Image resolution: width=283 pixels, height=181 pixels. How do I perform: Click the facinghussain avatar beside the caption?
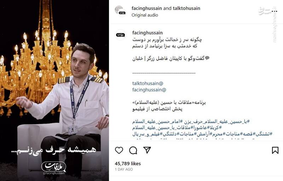pos(120,35)
